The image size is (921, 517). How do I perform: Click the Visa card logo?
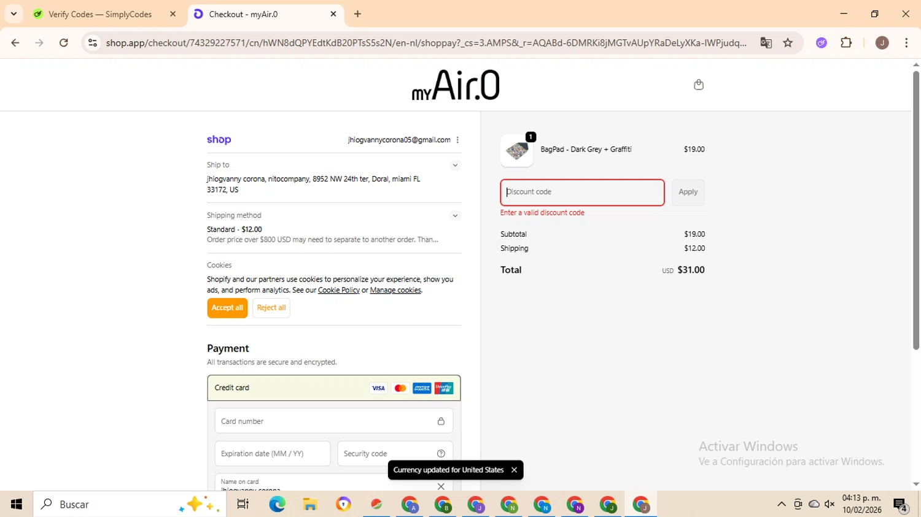click(x=378, y=388)
